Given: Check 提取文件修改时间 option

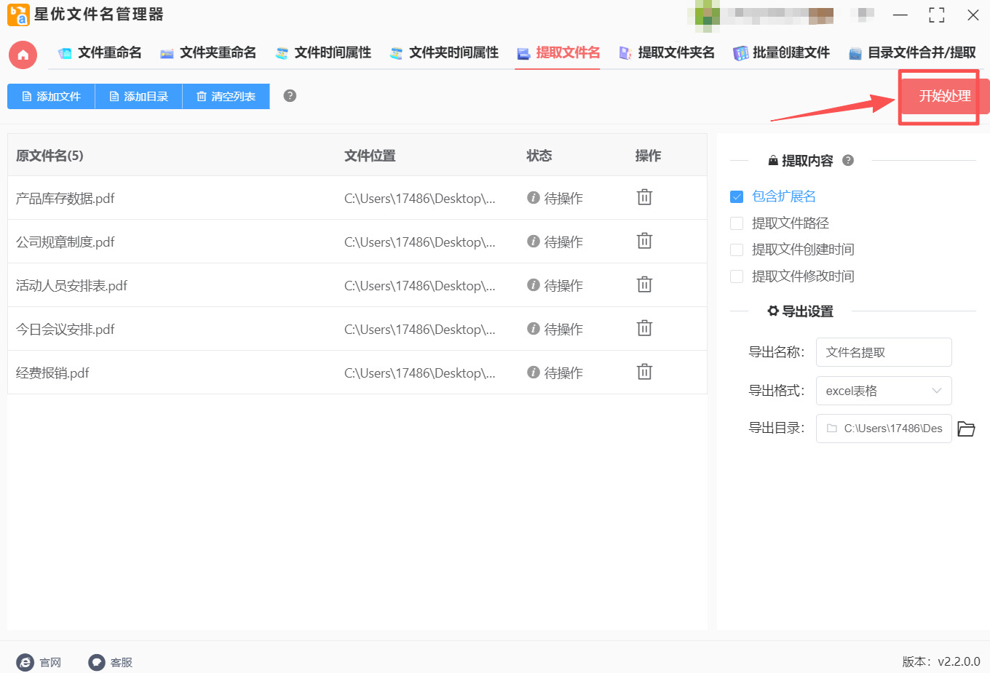Looking at the screenshot, I should coord(735,276).
